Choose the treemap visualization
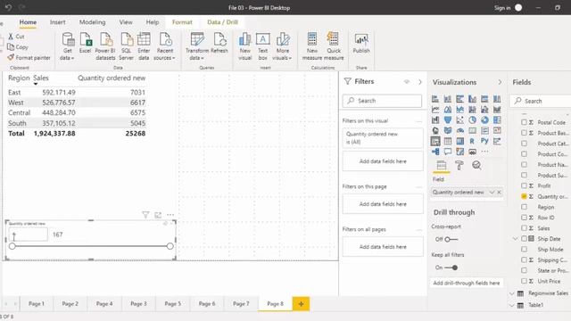The image size is (571, 321). point(497,120)
